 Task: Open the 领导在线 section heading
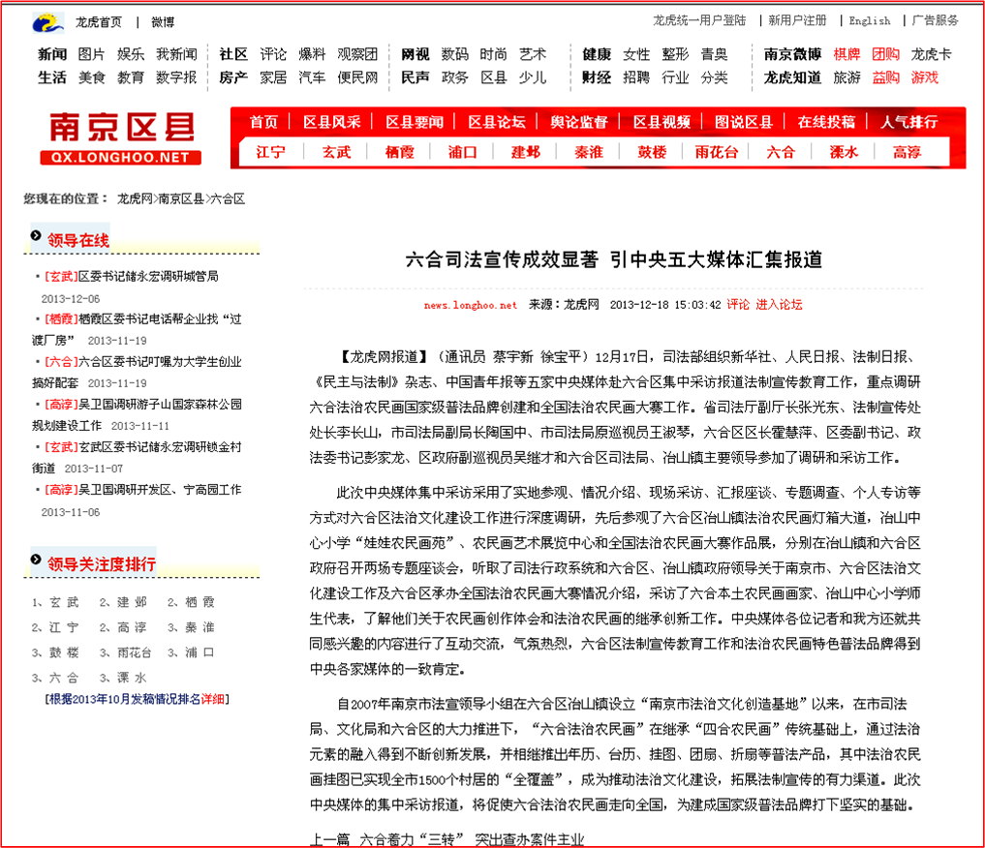pos(77,240)
